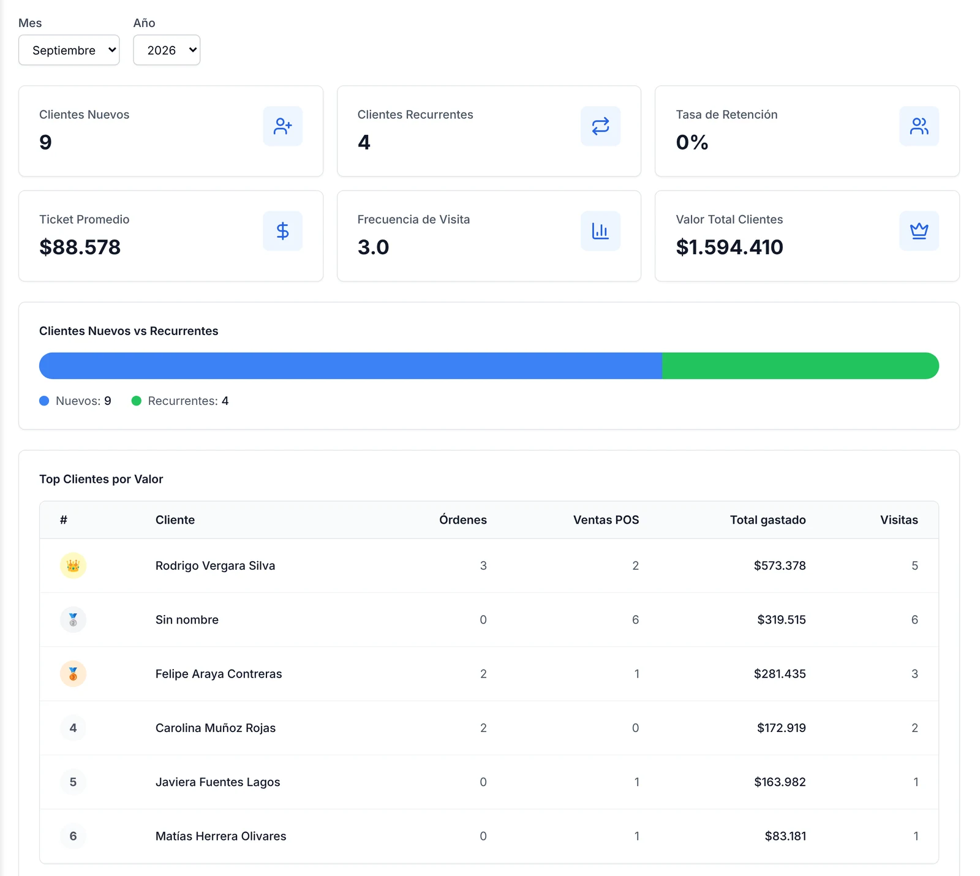Viewport: 980px width, 876px height.
Task: Click the 0% Tasa de Retención value
Action: coord(692,142)
